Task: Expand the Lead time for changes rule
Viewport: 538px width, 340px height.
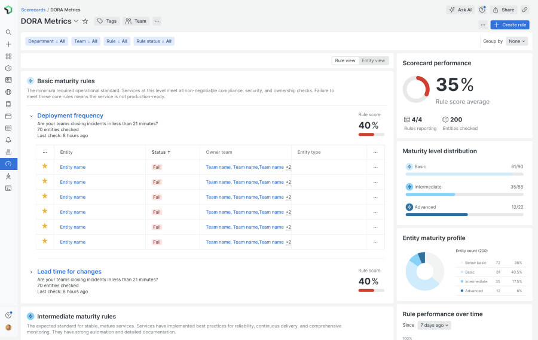Action: tap(31, 272)
